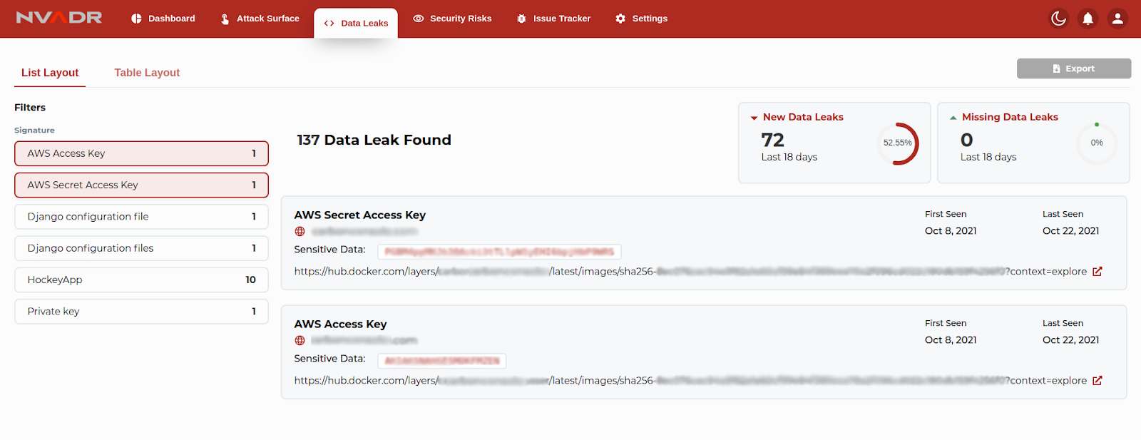
Task: Open the Settings menu item
Action: click(641, 19)
